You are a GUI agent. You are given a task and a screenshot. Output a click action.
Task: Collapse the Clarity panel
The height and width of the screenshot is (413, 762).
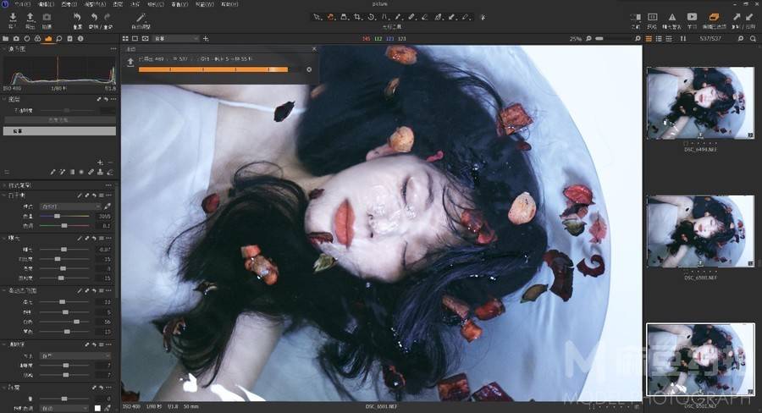pos(4,344)
